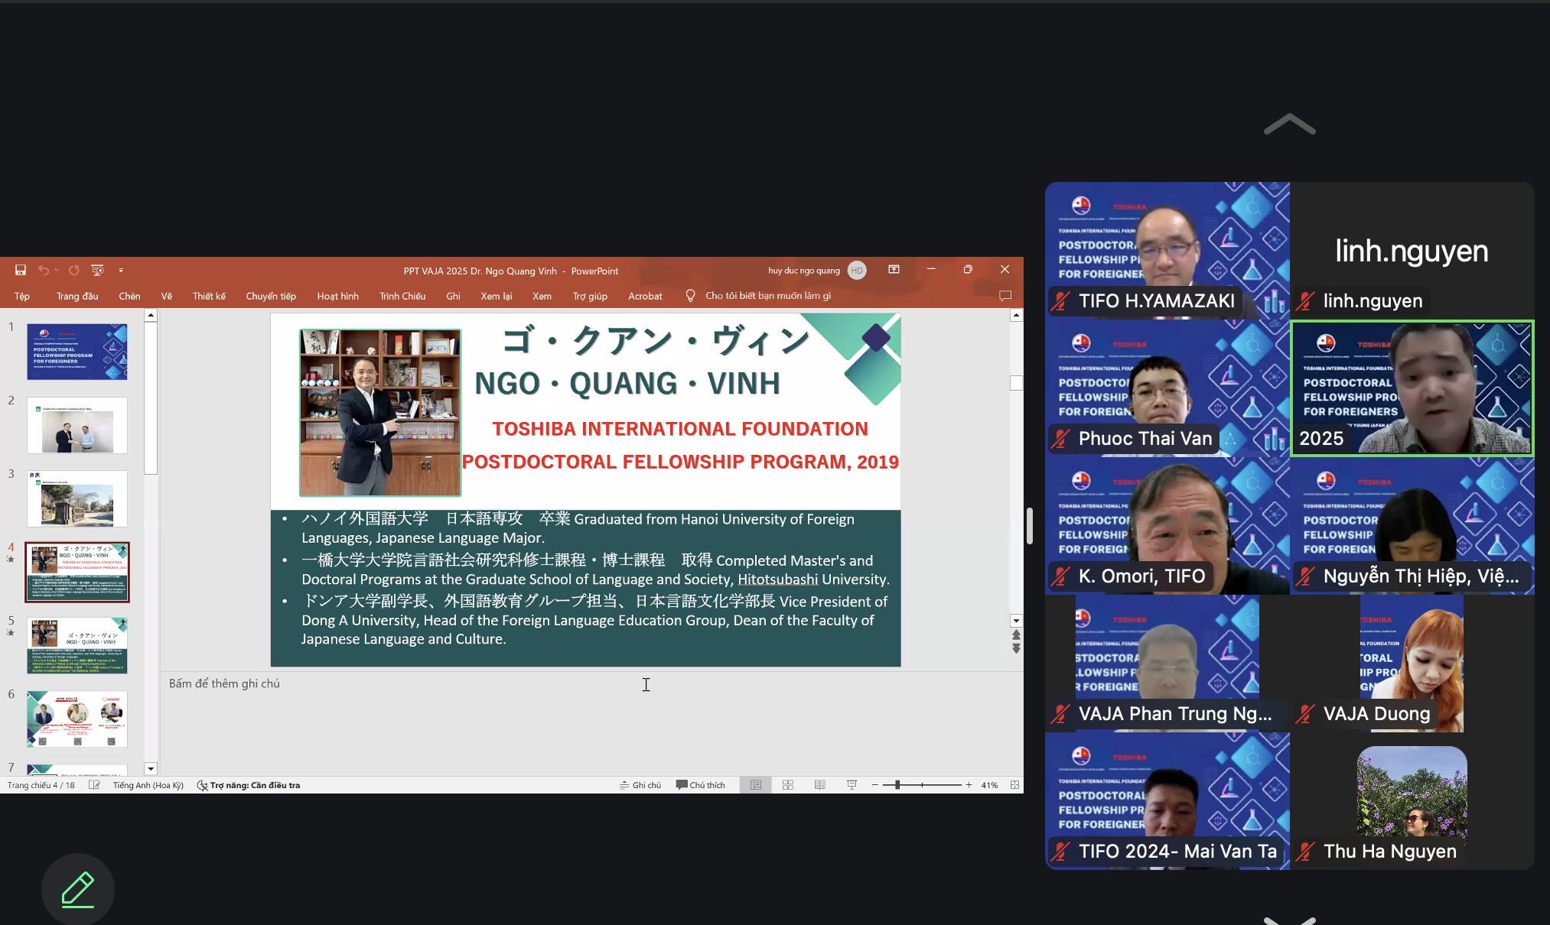1550x925 pixels.
Task: Open the Ghi tab
Action: point(454,296)
